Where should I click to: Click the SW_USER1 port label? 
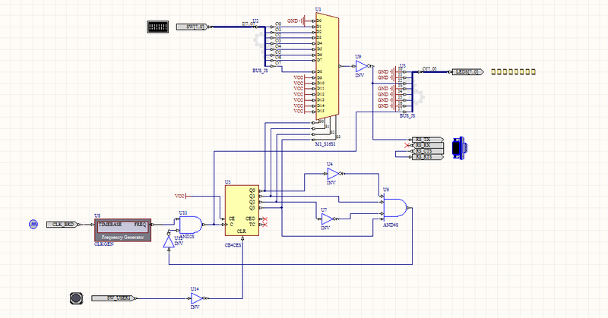[x=115, y=298]
